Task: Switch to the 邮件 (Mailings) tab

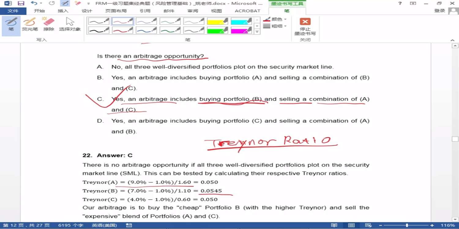Action: 169,11
